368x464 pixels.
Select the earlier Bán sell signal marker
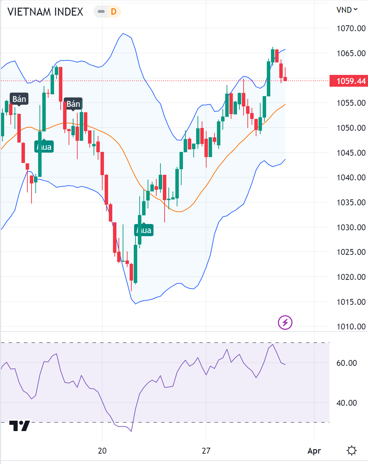(19, 99)
